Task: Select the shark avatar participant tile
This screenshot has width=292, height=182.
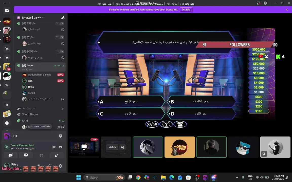Action: click(x=243, y=147)
